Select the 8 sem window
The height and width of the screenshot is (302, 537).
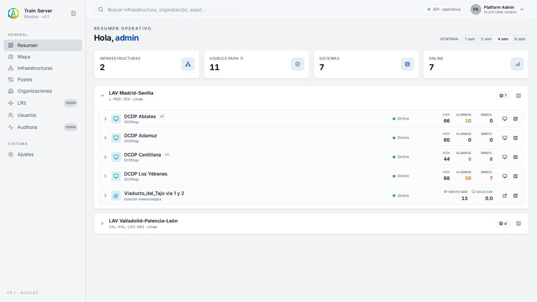coord(520,39)
